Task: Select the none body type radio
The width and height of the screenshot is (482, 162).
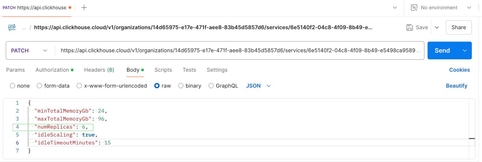Action: click(x=12, y=86)
